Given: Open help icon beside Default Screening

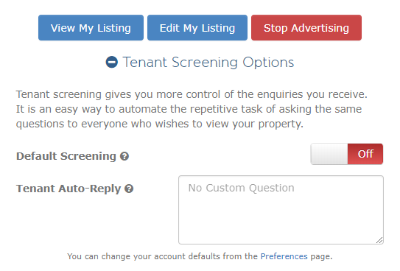Looking at the screenshot, I should (124, 156).
